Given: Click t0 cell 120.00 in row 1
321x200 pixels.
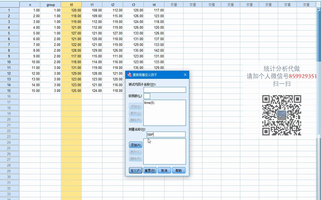Looking at the screenshot, I should tap(71, 10).
